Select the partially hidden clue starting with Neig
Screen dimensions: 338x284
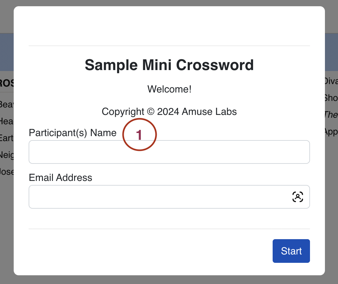tap(7, 155)
